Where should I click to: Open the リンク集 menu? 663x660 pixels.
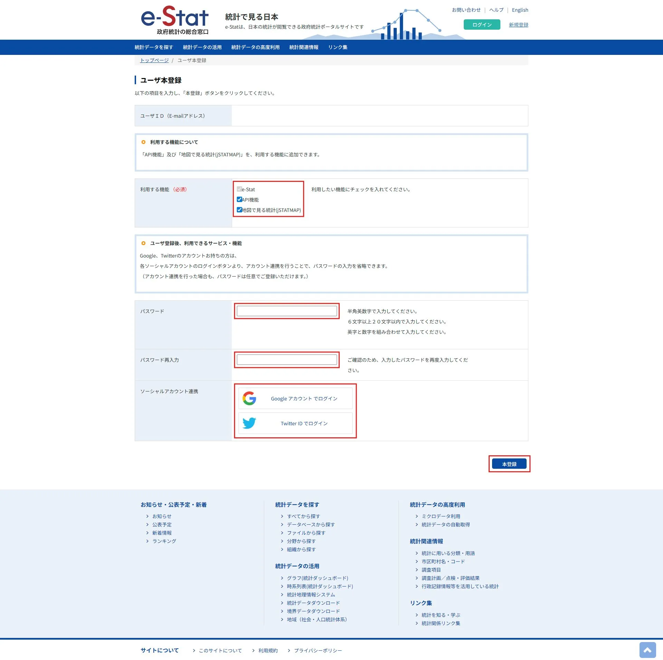(x=338, y=47)
